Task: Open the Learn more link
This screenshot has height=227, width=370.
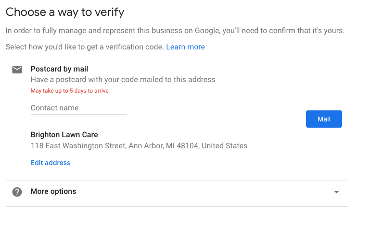Action: pos(185,47)
